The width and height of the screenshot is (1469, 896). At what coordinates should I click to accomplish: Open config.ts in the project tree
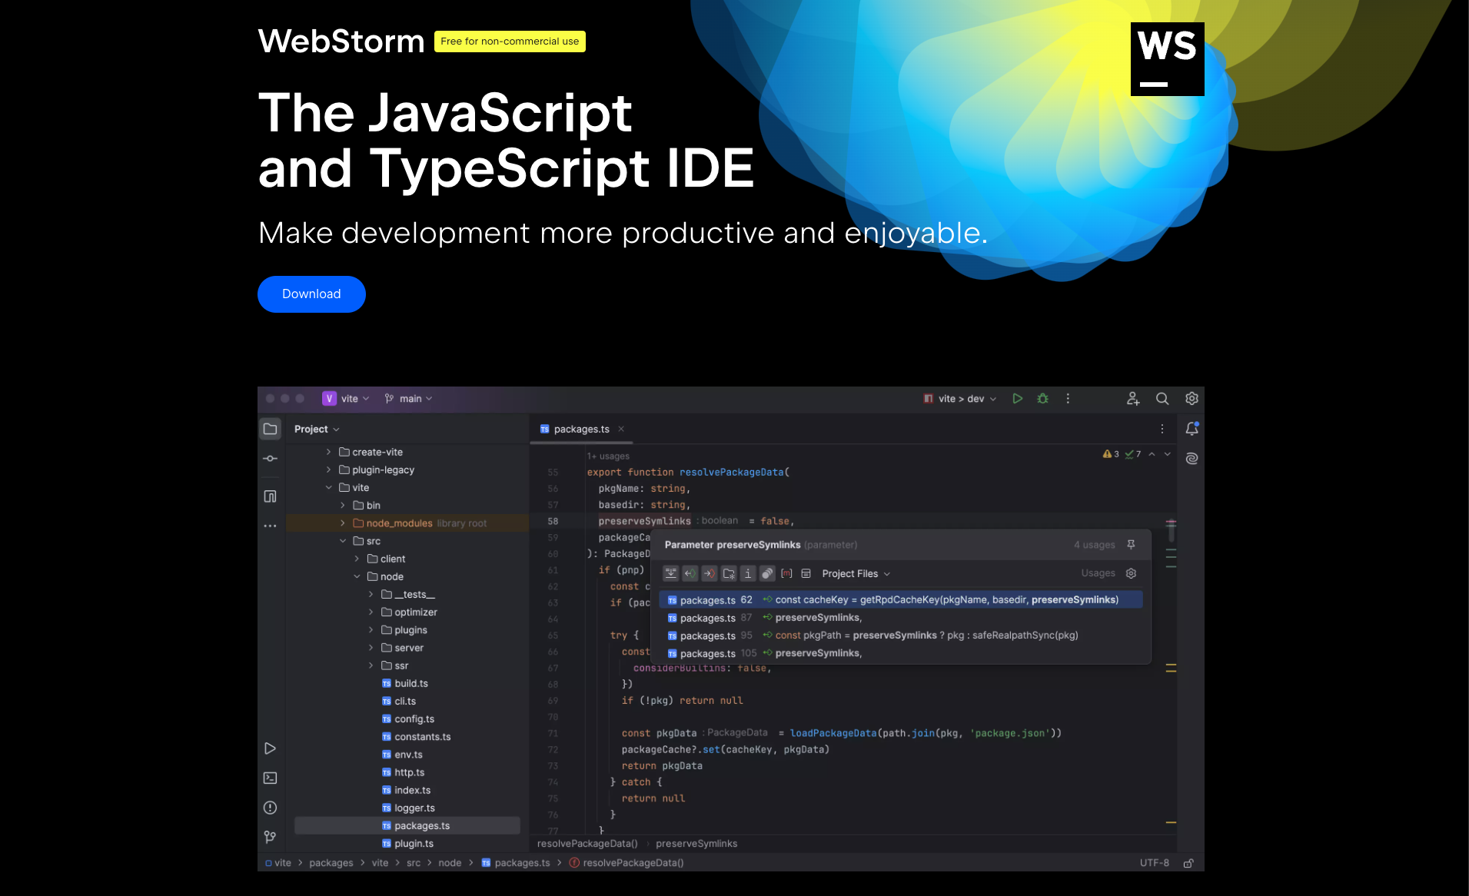(407, 719)
